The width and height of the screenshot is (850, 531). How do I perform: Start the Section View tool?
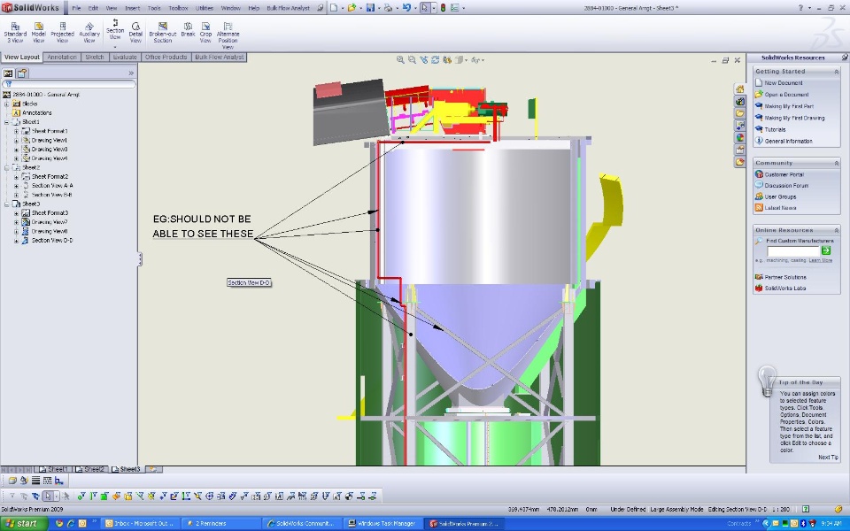115,29
